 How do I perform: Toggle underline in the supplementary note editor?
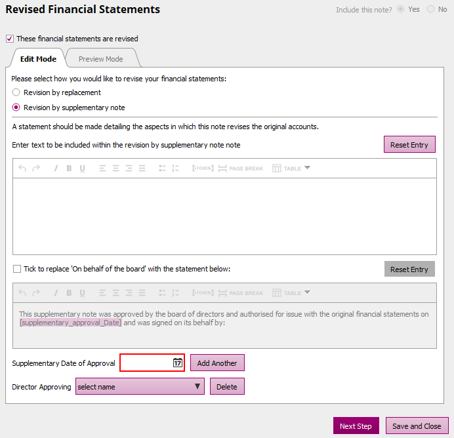coord(82,169)
